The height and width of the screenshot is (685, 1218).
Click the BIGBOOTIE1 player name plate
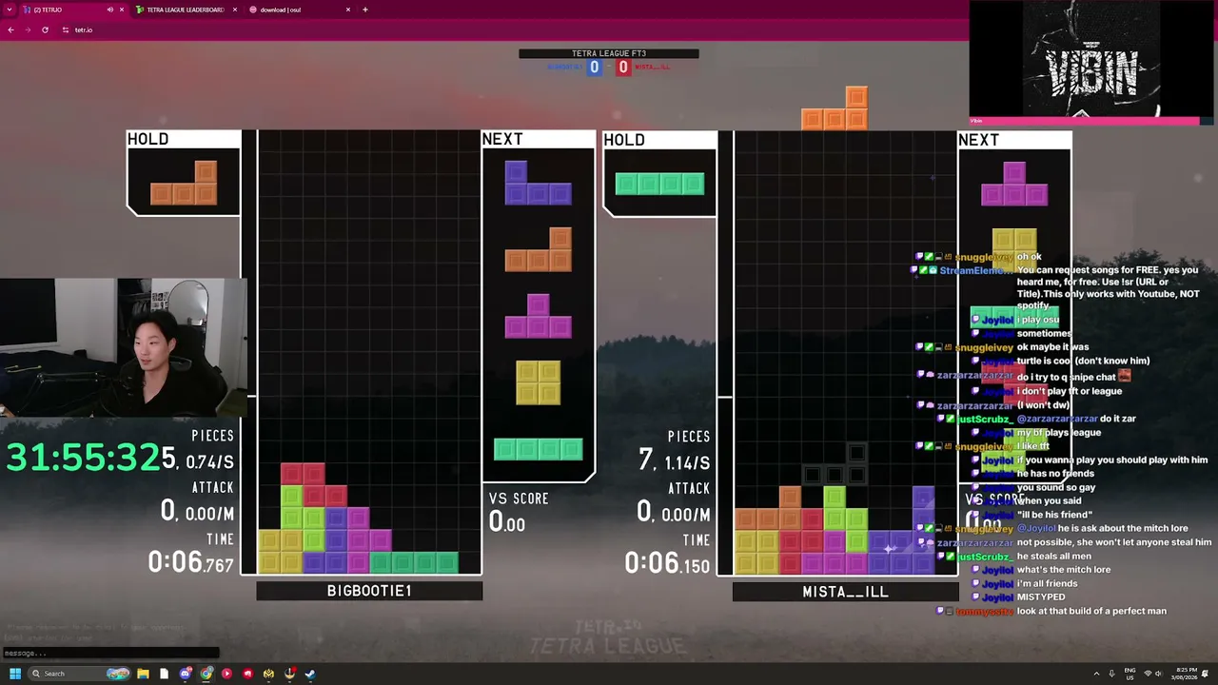[x=369, y=591]
